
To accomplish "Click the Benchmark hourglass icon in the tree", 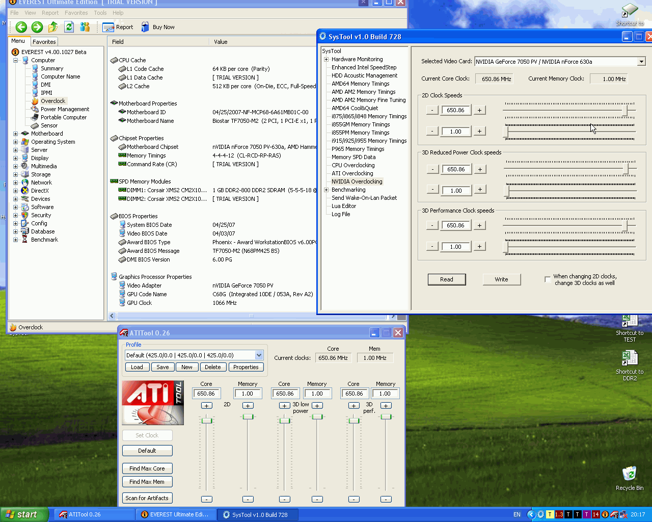I will pos(24,240).
